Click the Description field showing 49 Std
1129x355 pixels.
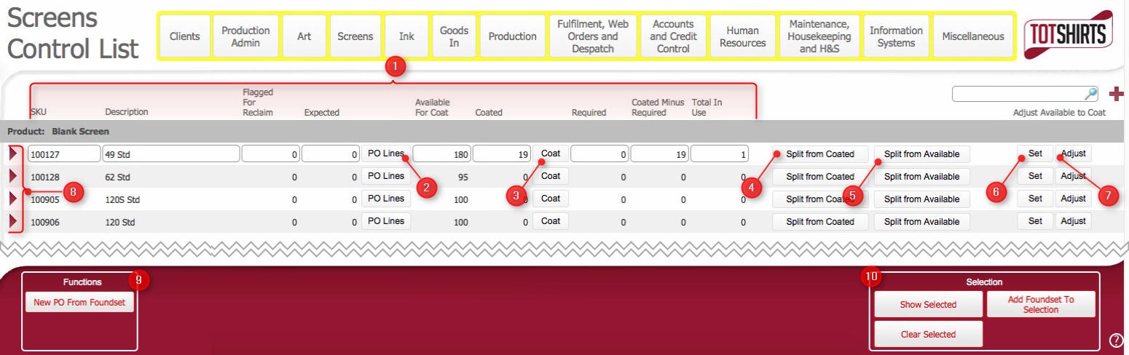[x=170, y=153]
